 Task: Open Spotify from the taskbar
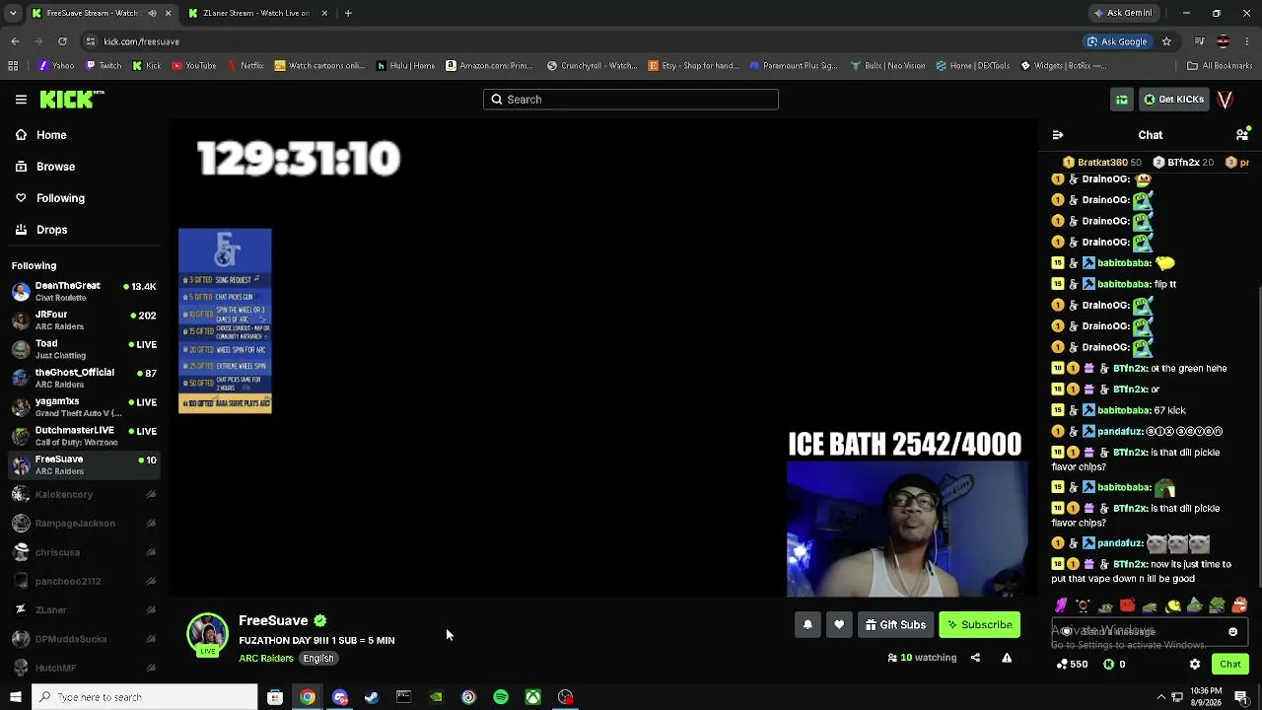(x=501, y=697)
